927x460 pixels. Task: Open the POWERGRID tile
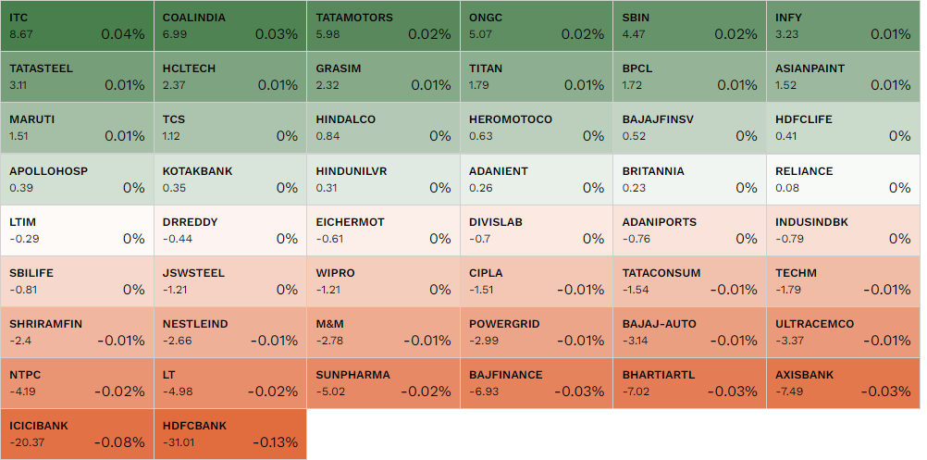tap(537, 332)
